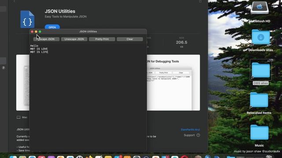Click the "Hello" line in the editor
This screenshot has width=282, height=158.
point(34,46)
